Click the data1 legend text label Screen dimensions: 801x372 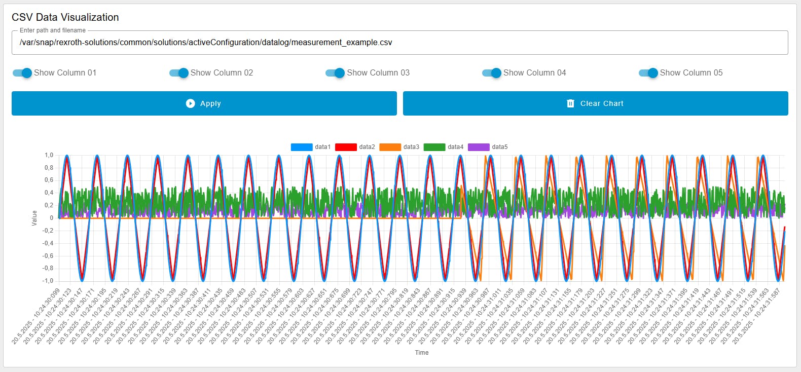coord(322,147)
